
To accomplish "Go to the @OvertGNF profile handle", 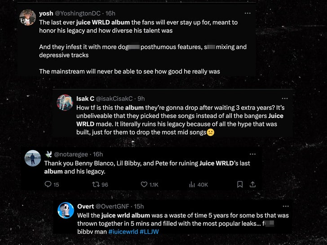I will [112, 206].
